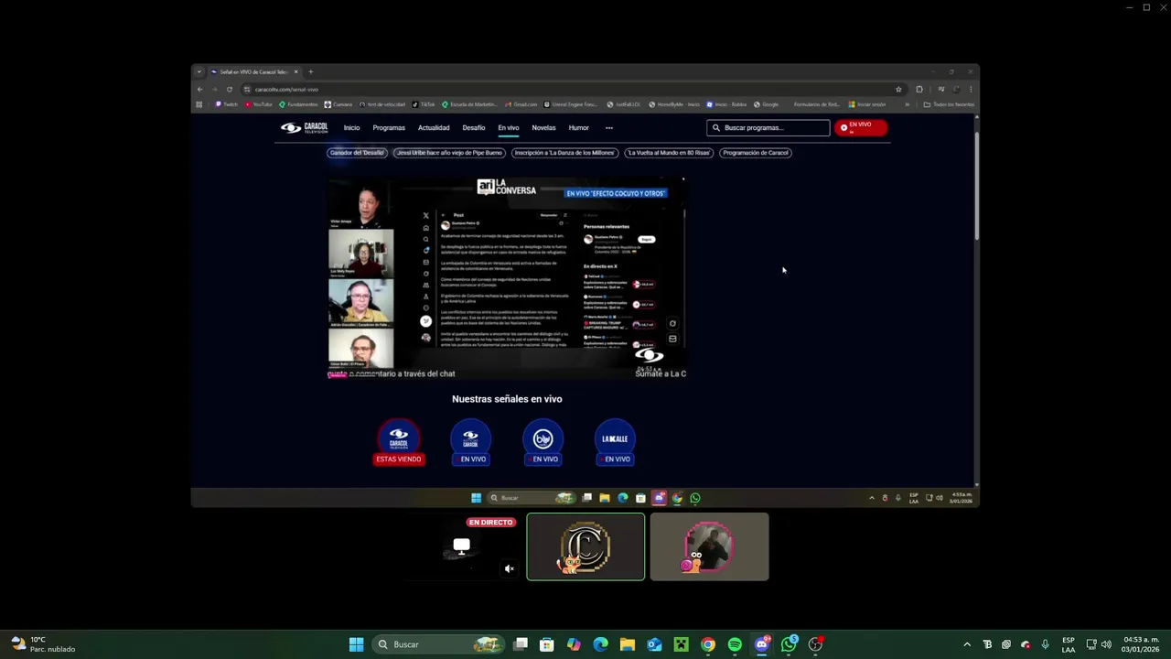
Task: Expand the three-dots more menu in Caracol nav
Action: [609, 128]
